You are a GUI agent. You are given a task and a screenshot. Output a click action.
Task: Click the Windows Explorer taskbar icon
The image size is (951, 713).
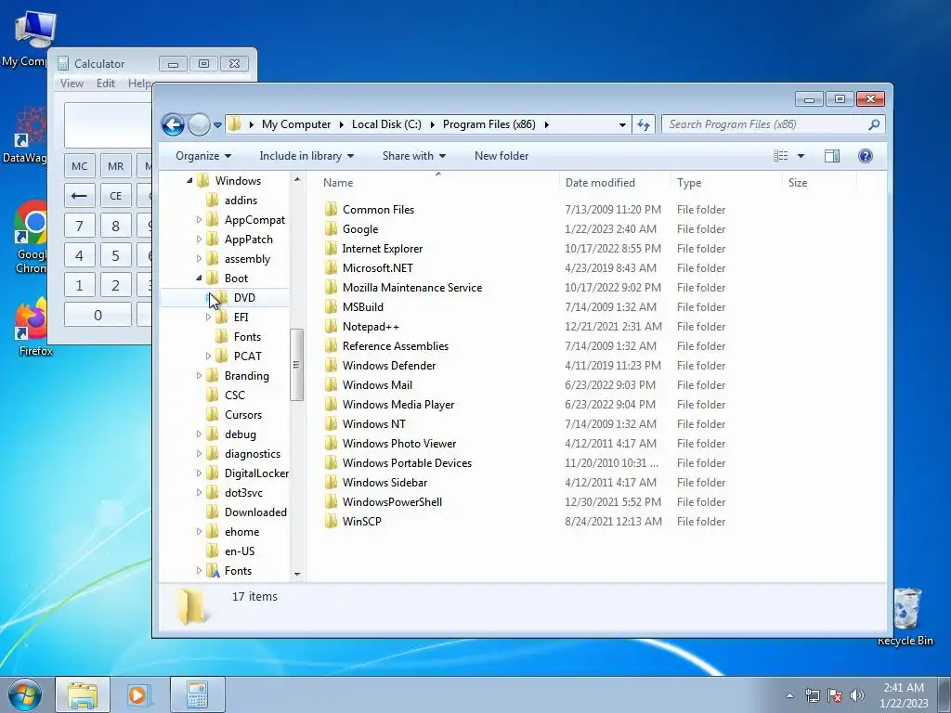point(83,694)
